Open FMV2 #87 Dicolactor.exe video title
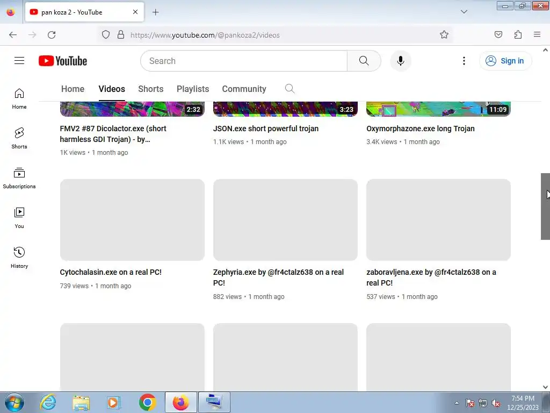The height and width of the screenshot is (413, 550). tap(113, 134)
